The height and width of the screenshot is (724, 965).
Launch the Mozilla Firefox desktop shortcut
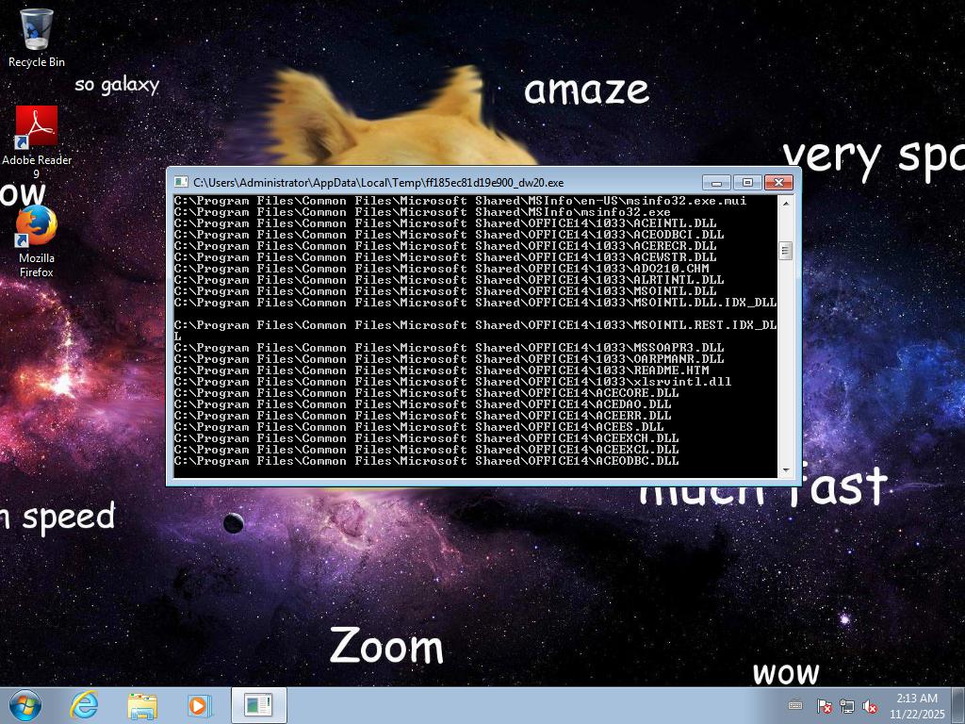37,228
